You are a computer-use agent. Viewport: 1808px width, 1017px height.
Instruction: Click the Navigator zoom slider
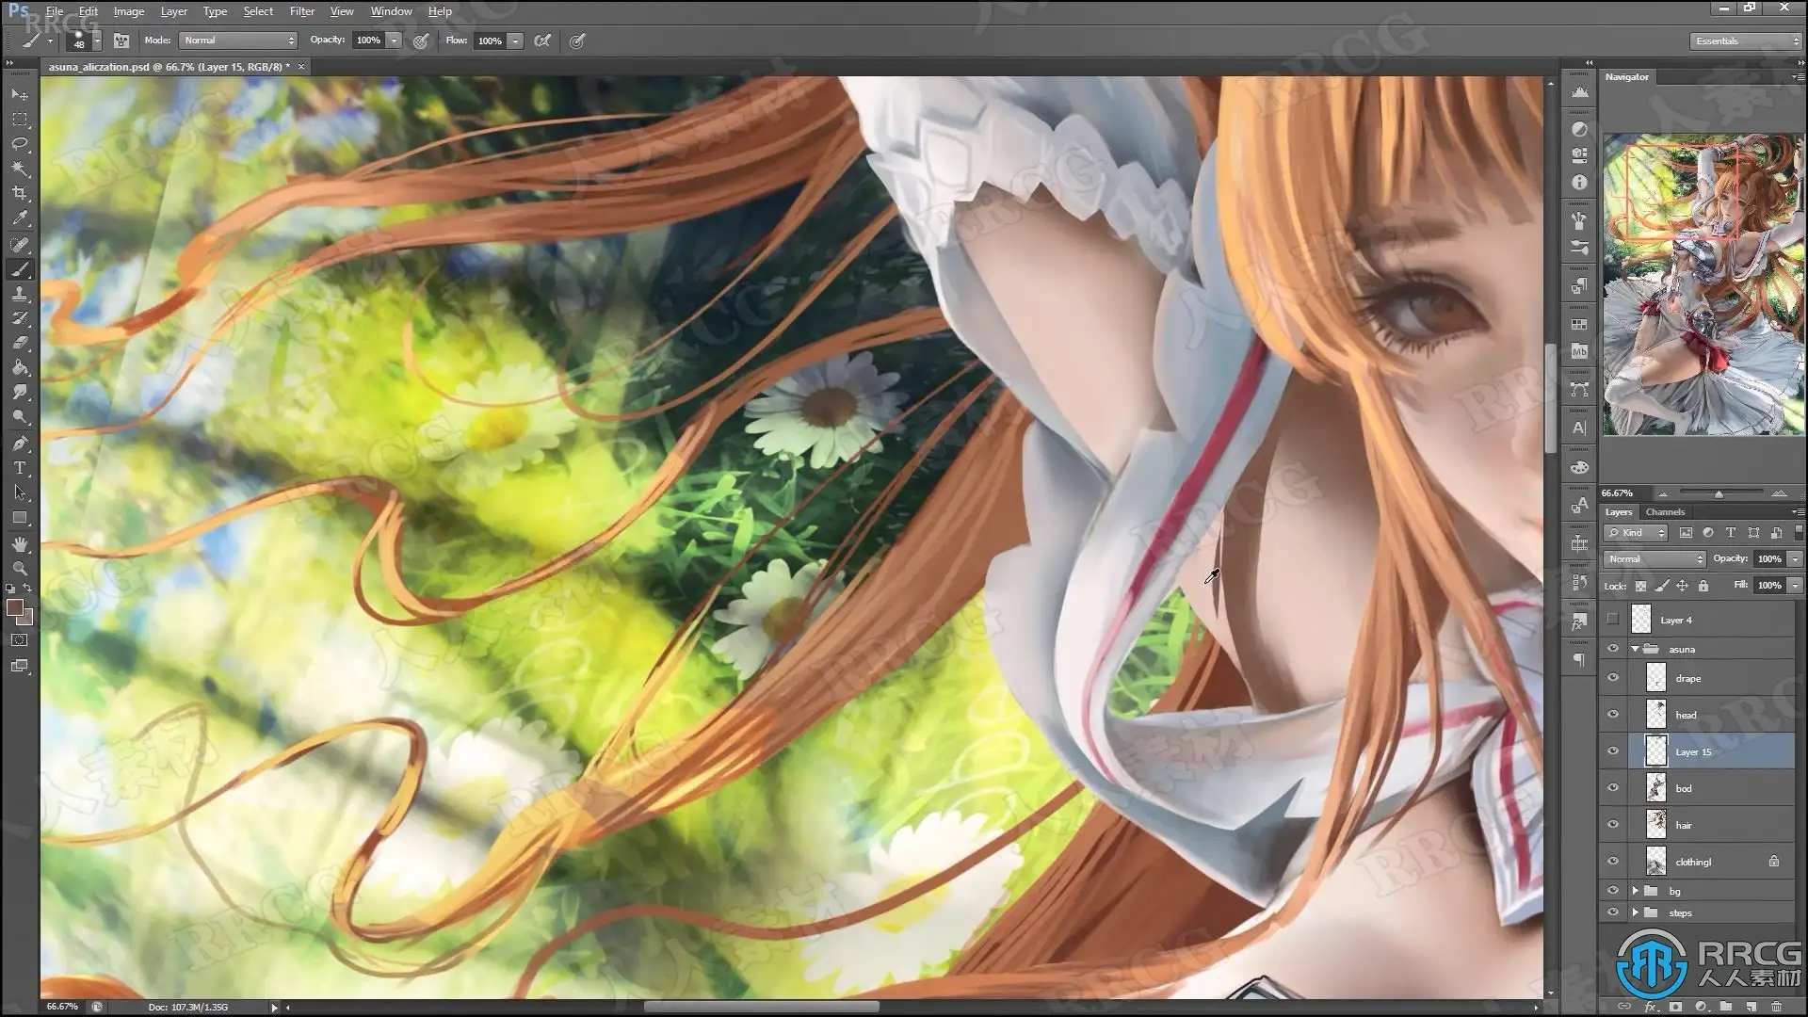(1719, 493)
